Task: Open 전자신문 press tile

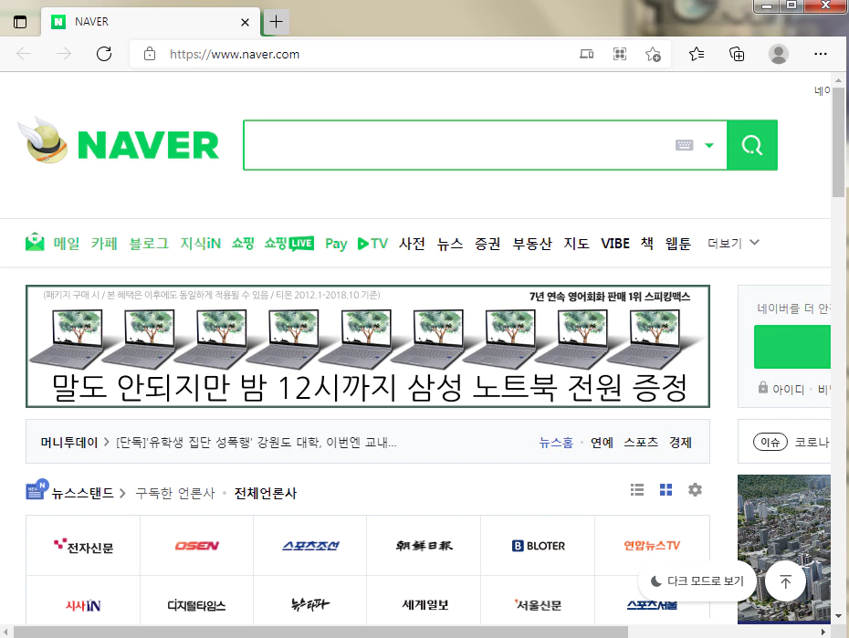Action: click(x=83, y=546)
